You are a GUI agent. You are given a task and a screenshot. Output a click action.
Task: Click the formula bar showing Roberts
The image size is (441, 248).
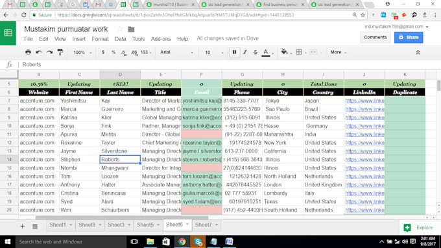point(225,64)
